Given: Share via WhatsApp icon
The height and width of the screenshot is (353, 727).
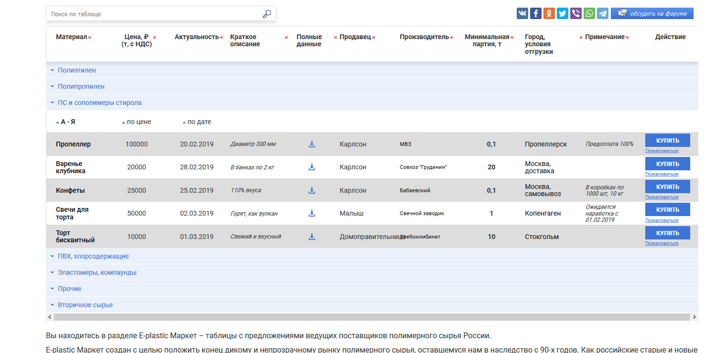Looking at the screenshot, I should pos(589,13).
